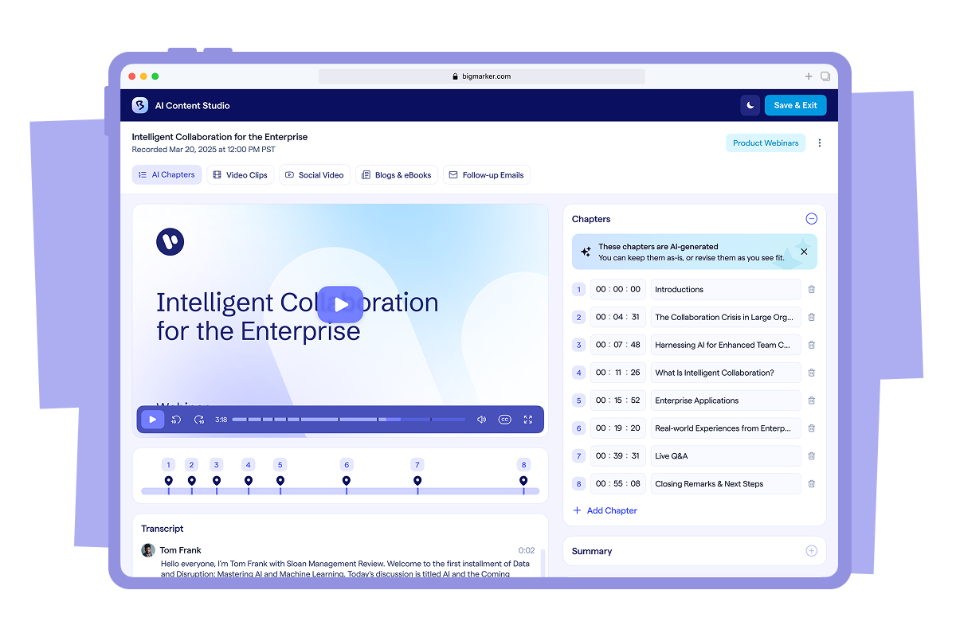956x637 pixels.
Task: Edit the Enterprise Applications chapter title field
Action: (x=725, y=401)
